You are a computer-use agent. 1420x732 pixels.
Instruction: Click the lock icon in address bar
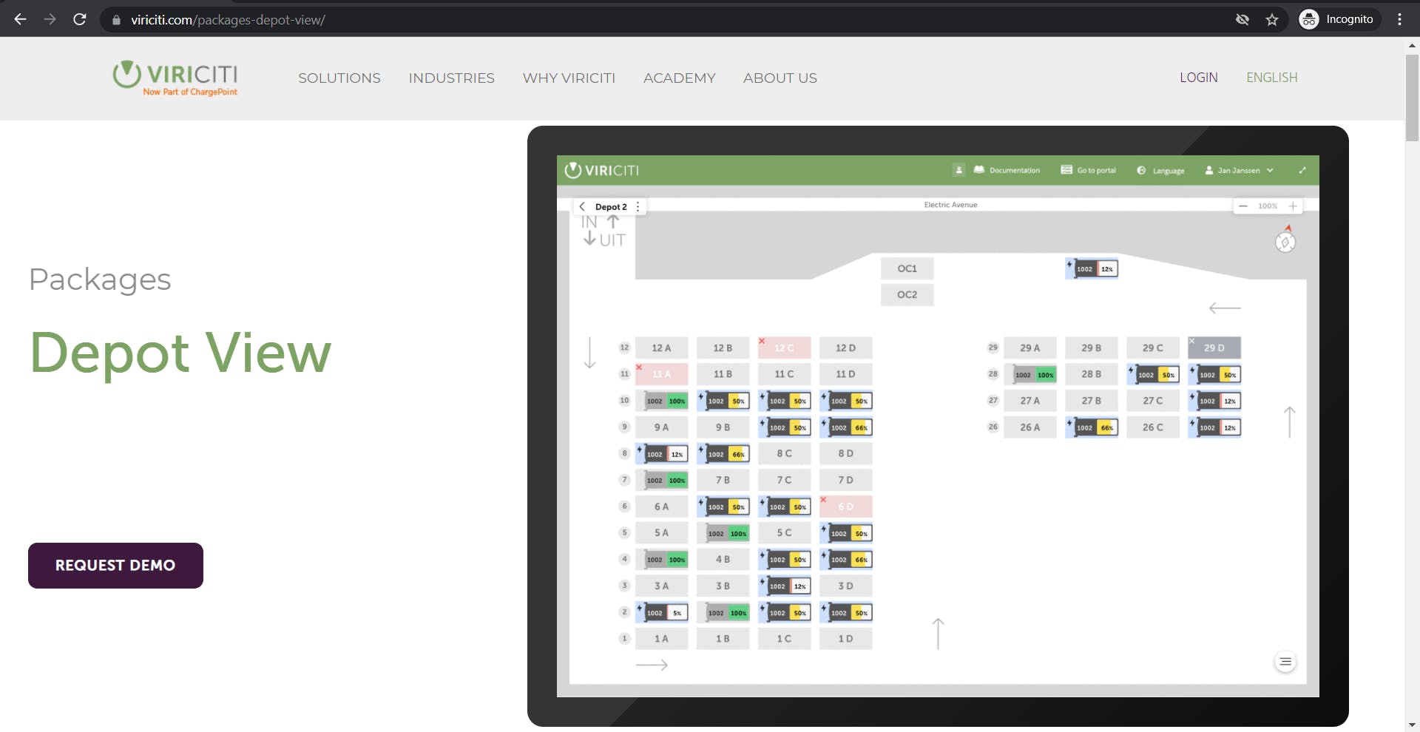point(116,20)
